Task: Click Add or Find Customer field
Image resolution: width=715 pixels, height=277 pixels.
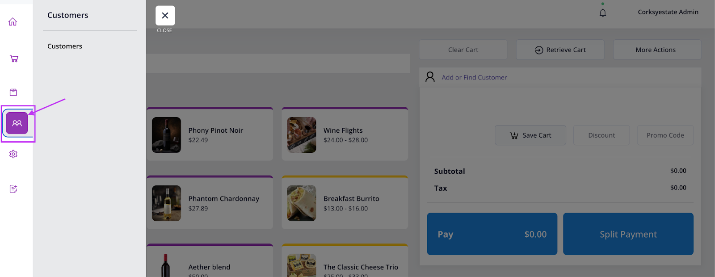Action: click(474, 77)
